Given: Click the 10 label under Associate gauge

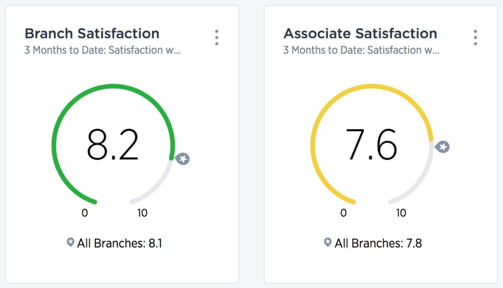Looking at the screenshot, I should tap(401, 213).
